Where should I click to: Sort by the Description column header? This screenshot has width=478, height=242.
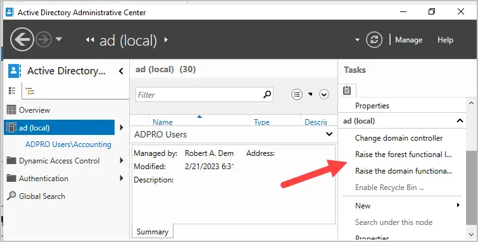click(x=315, y=122)
